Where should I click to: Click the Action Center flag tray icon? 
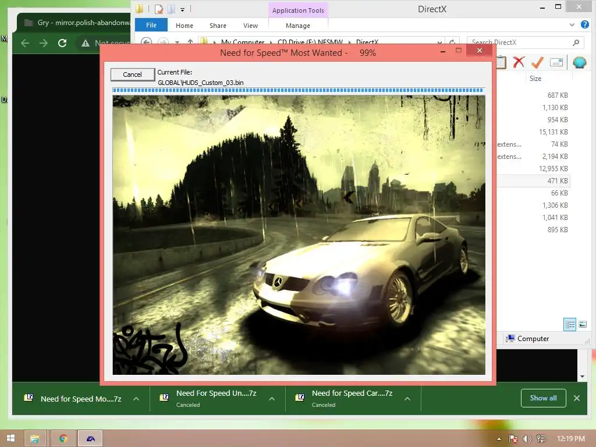click(513, 439)
